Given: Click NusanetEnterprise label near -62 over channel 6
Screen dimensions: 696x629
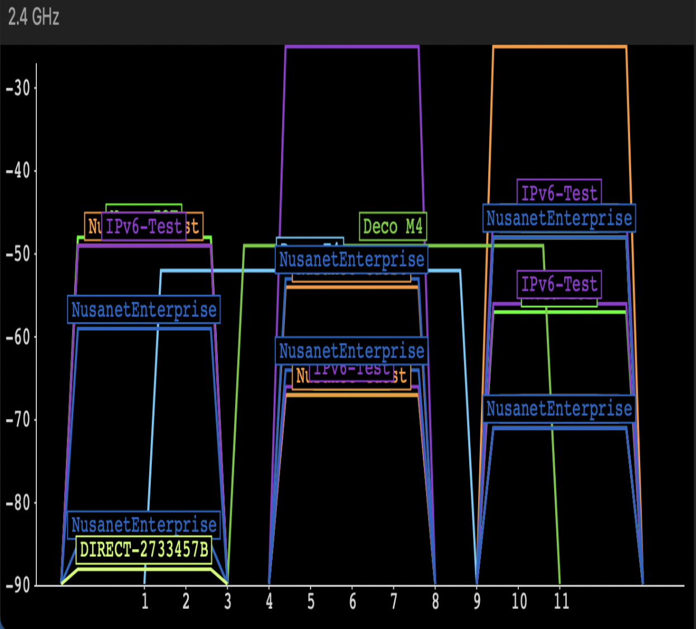Looking at the screenshot, I should 351,351.
